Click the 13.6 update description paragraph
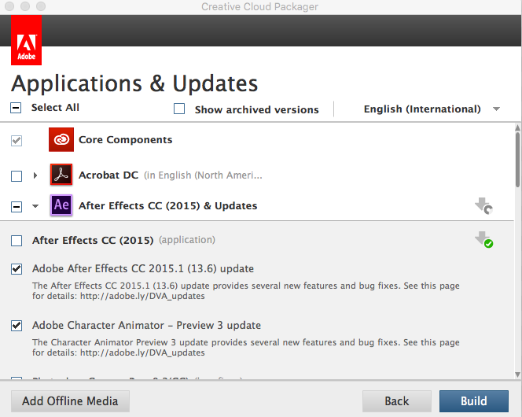 click(246, 291)
